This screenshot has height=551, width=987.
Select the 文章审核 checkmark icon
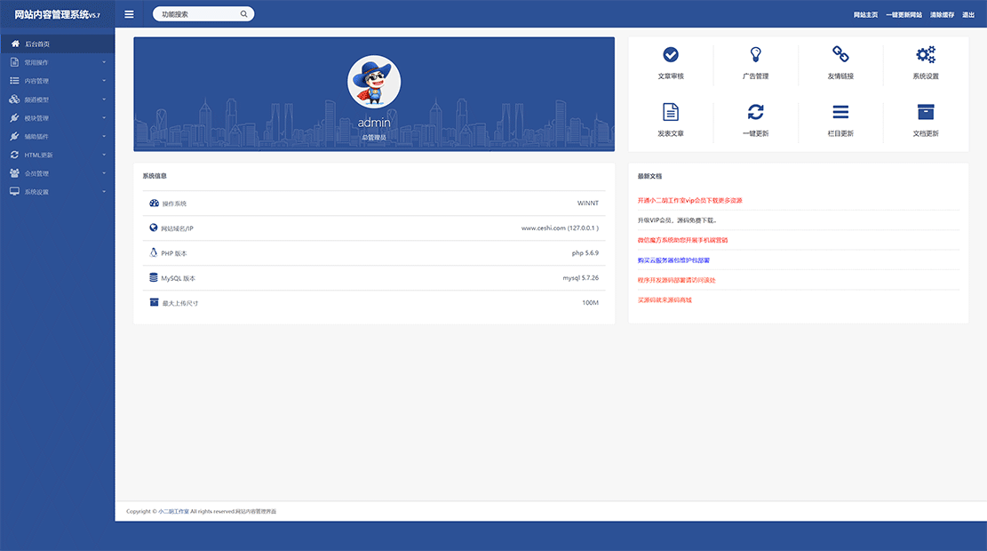pos(671,54)
